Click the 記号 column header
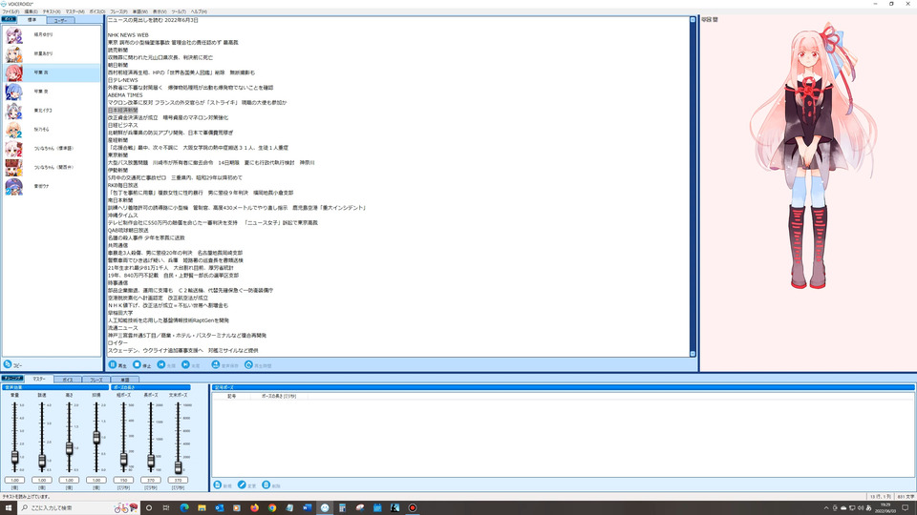This screenshot has height=515, width=917. [231, 396]
